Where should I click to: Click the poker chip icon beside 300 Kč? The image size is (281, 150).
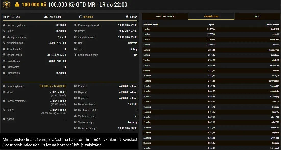click(127, 17)
